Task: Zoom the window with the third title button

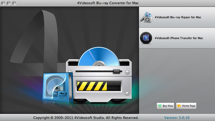Action: pyautogui.click(x=14, y=3)
